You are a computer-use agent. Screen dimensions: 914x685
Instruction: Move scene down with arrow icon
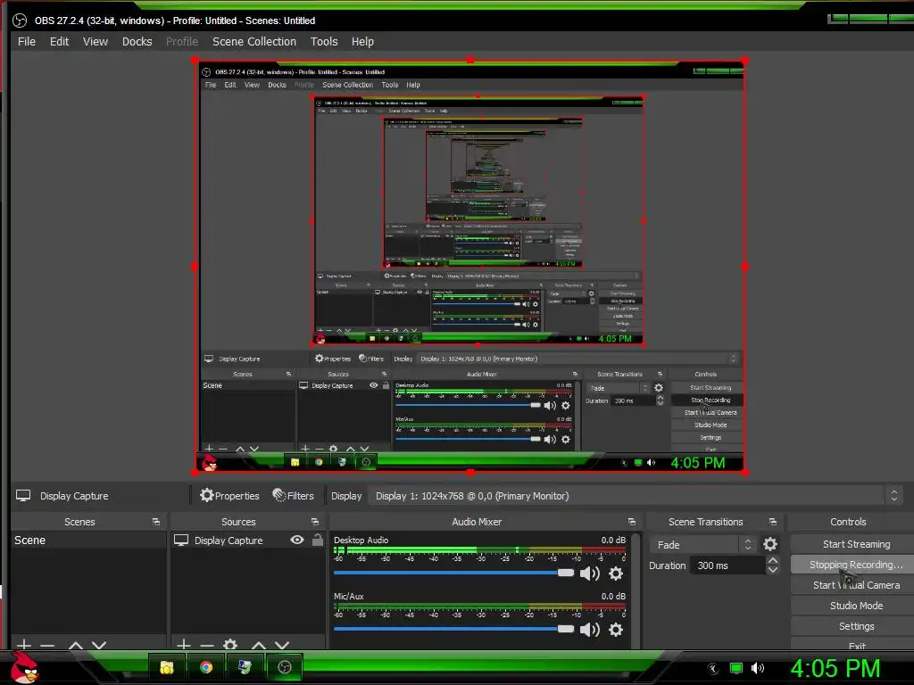coord(99,645)
